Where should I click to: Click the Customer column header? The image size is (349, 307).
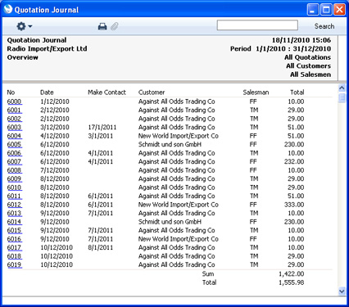click(152, 93)
